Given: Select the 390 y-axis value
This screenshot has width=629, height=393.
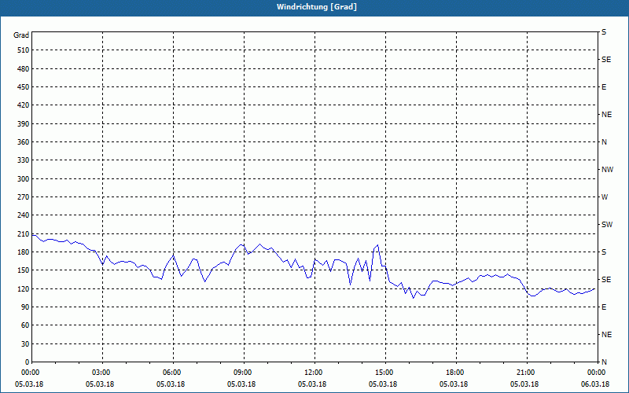Looking at the screenshot, I should tap(24, 123).
